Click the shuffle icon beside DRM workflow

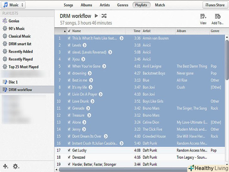pos(104,16)
